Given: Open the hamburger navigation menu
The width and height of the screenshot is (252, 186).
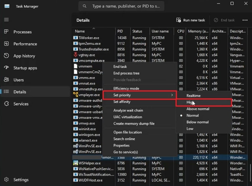Looking at the screenshot, I should [7, 20].
